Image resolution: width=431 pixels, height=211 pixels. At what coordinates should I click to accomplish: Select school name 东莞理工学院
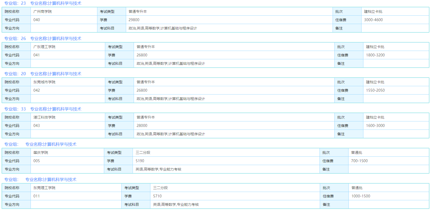(x=44, y=188)
